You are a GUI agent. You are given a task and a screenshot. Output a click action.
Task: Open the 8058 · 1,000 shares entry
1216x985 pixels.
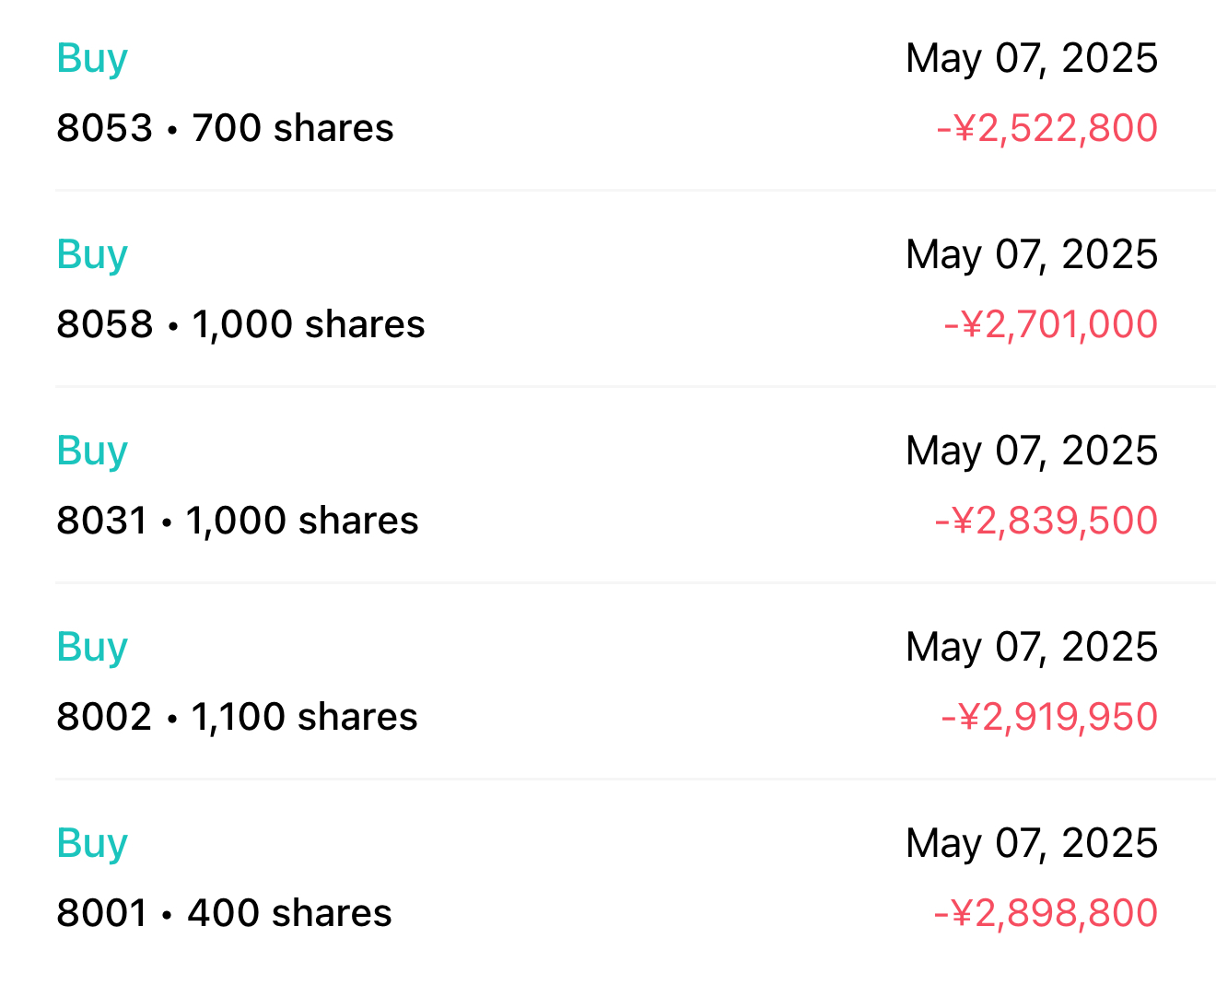pyautogui.click(x=240, y=324)
